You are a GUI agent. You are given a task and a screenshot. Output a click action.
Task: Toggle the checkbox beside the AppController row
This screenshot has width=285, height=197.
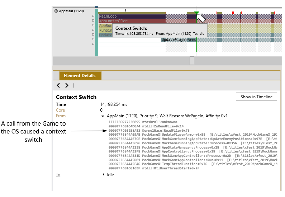93,20
